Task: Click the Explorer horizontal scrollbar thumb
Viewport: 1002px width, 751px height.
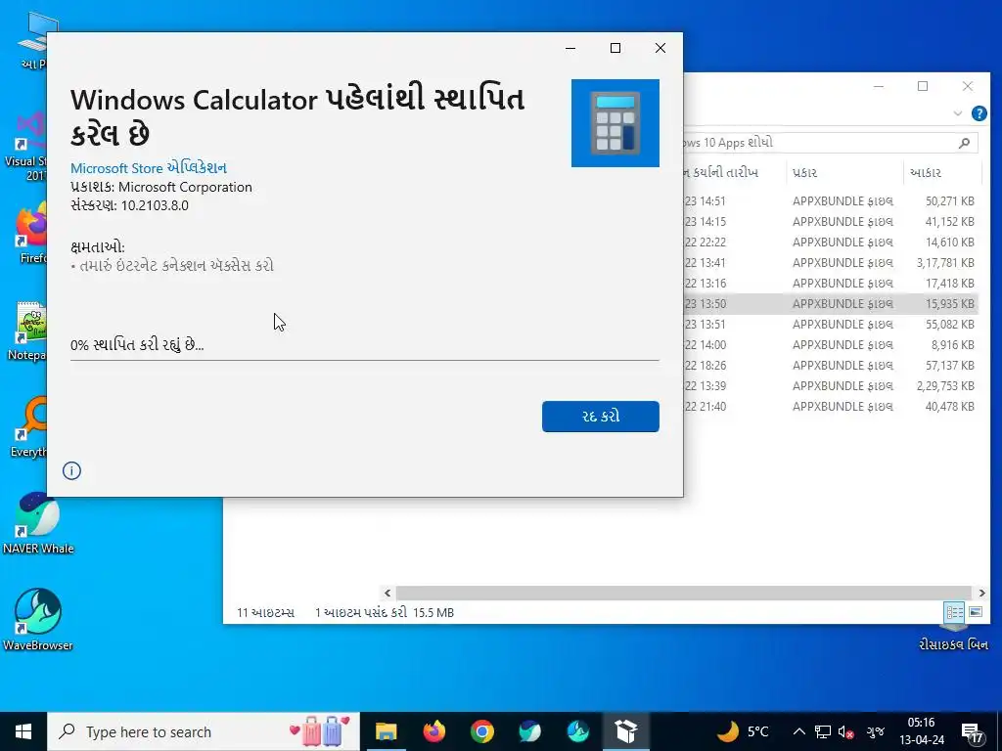Action: (684, 594)
